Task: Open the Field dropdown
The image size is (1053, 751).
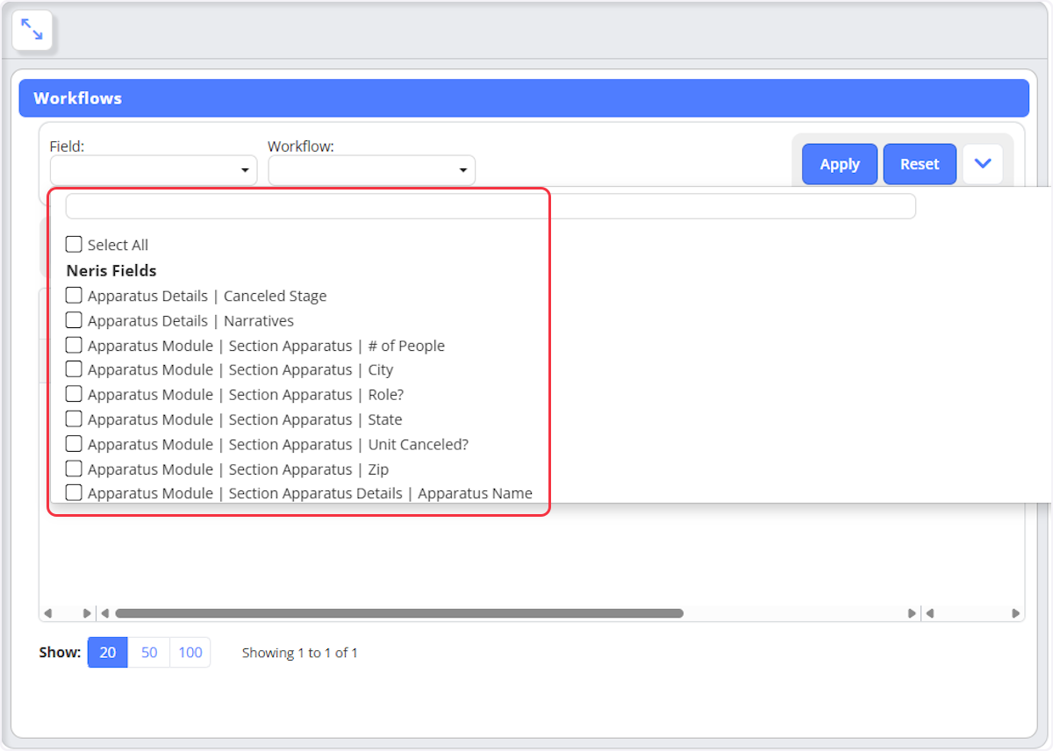Action: [x=154, y=170]
